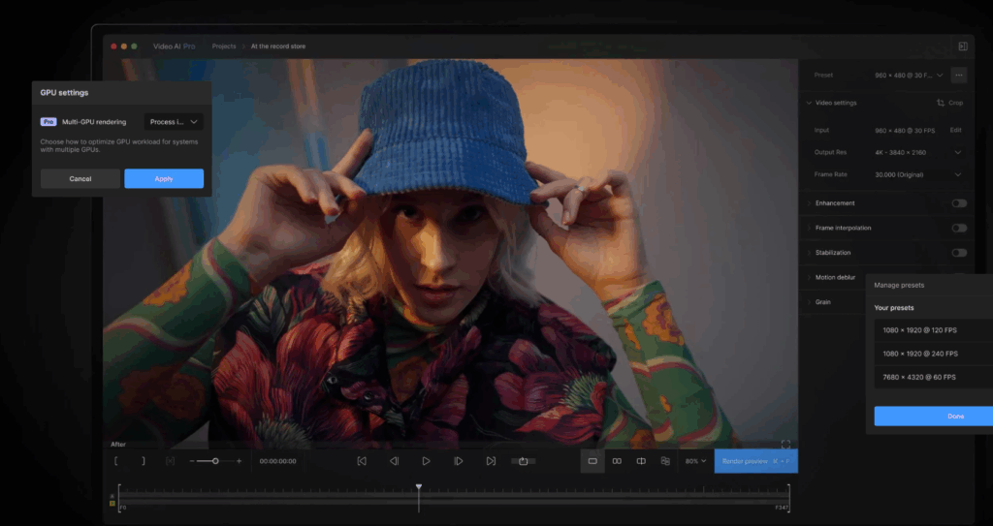Click the timeline start bracket at F0
Screen dimensions: 993x526
(x=119, y=498)
